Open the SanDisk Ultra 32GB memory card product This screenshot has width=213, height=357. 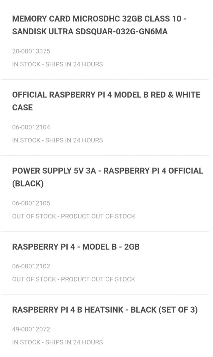(99, 25)
